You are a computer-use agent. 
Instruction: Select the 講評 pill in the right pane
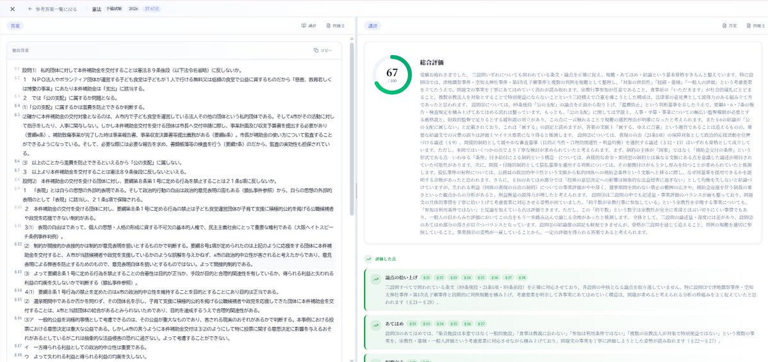pos(372,26)
